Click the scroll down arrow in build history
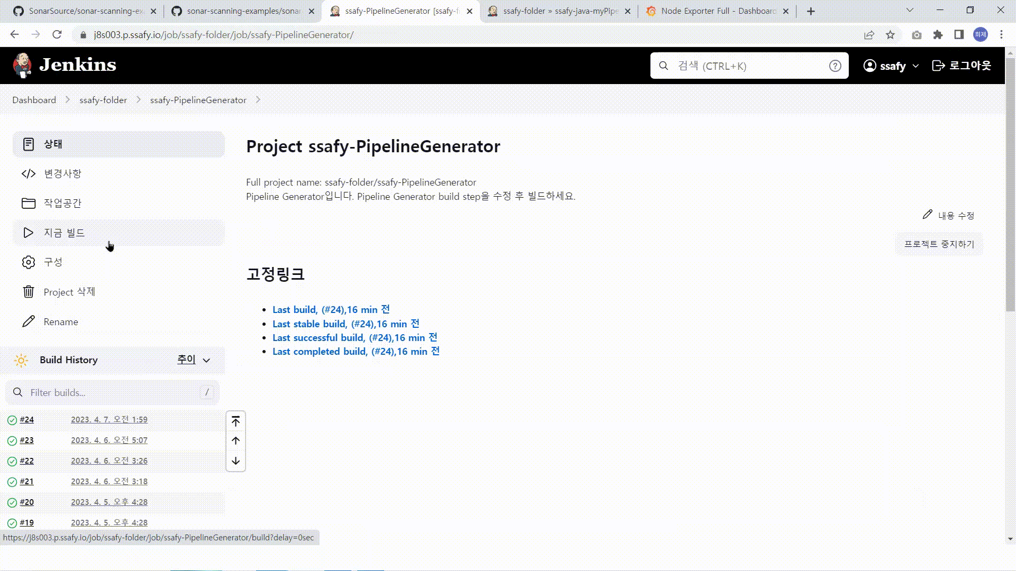 pyautogui.click(x=235, y=461)
